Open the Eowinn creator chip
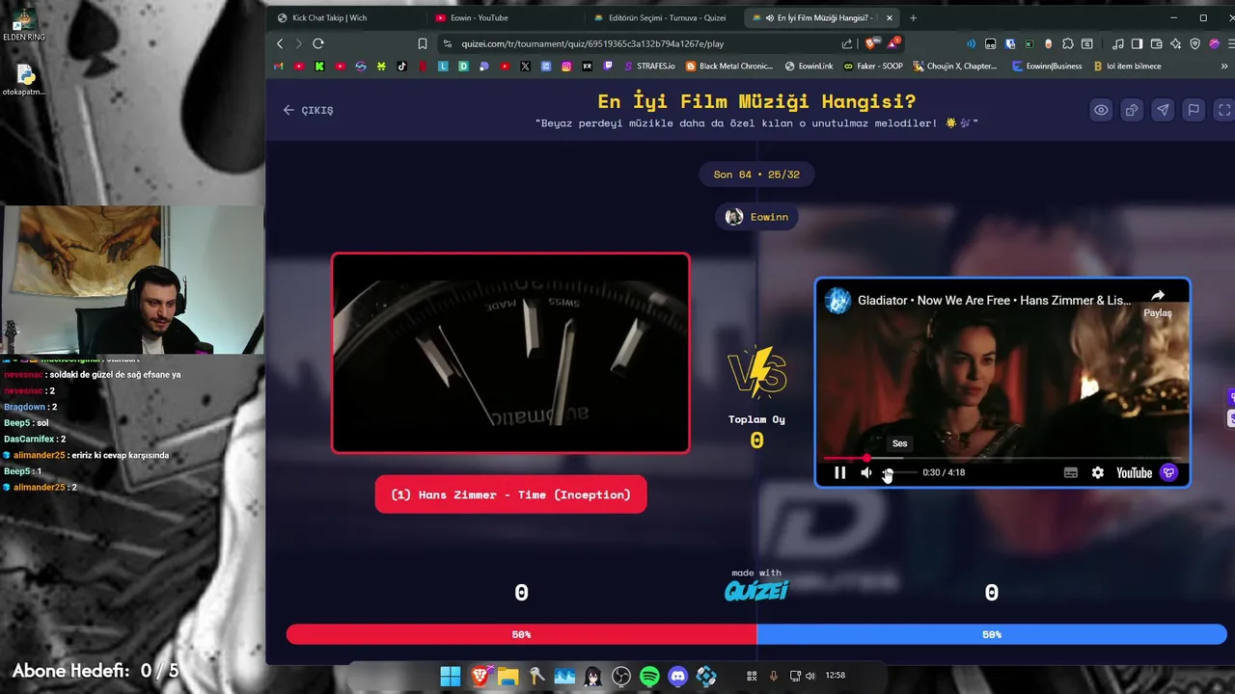 (x=757, y=217)
